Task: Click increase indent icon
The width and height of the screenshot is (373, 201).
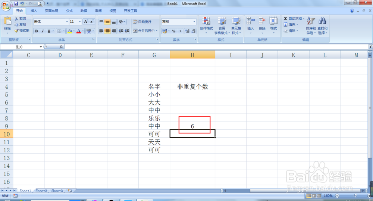Action: (x=127, y=31)
